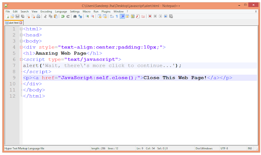Paste with the clipboard icon
The image size is (261, 155).
pos(56,16)
